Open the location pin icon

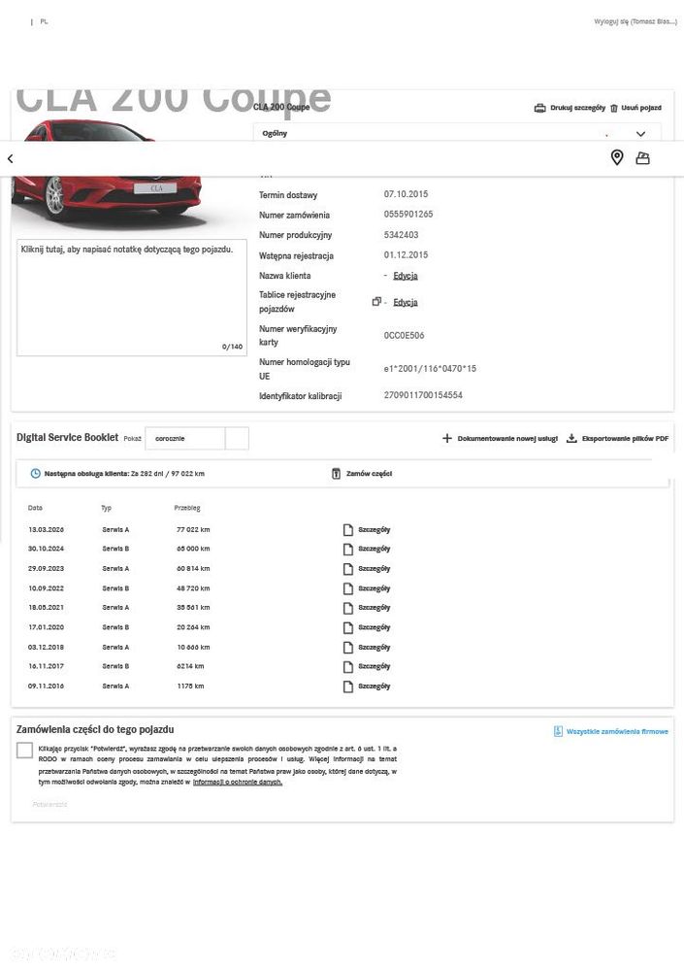coord(616,158)
